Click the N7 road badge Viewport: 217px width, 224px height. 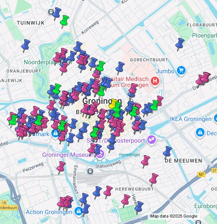pyautogui.click(x=201, y=174)
